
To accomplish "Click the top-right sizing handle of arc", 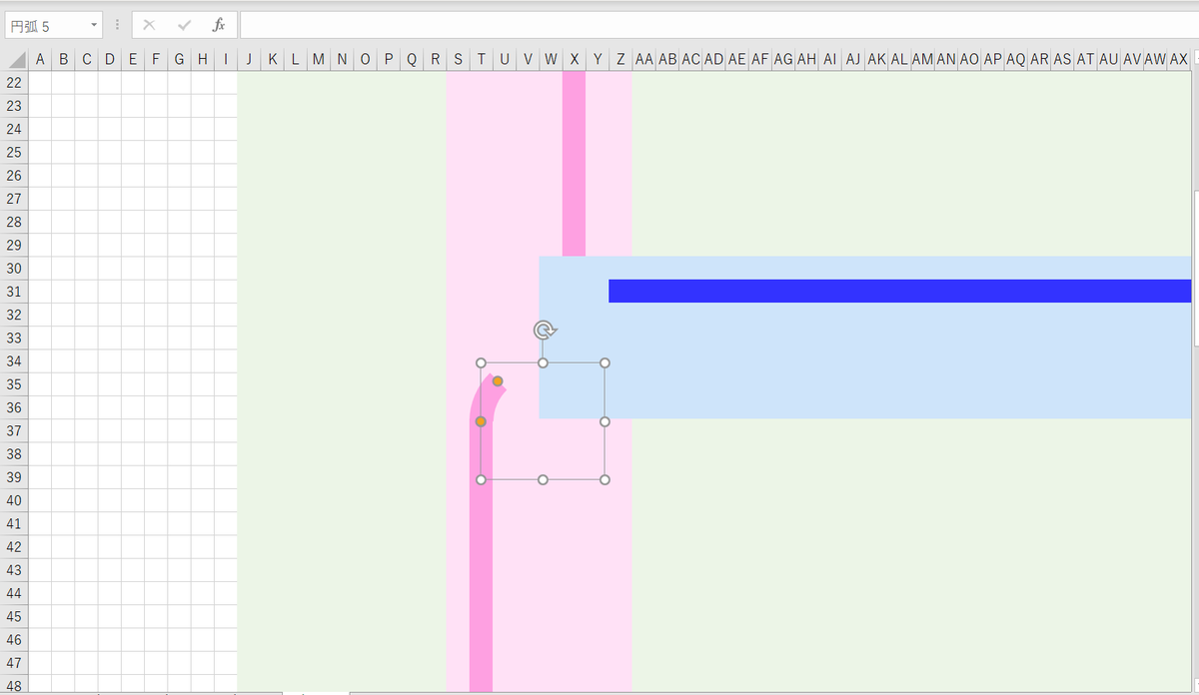I will (604, 362).
